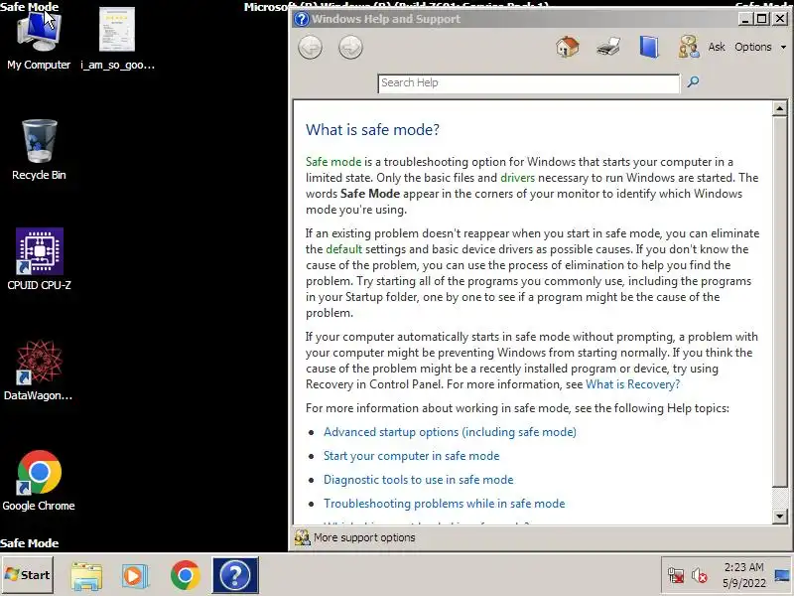
Task: Launch Chrome from the taskbar
Action: tap(185, 575)
